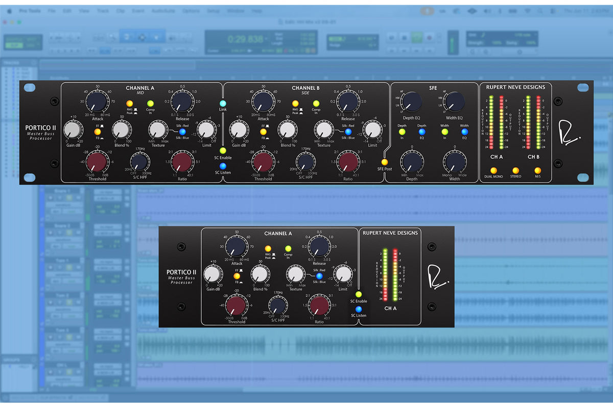Toggle Comp In on stereo unit Channel A
This screenshot has height=408, width=613.
[151, 104]
